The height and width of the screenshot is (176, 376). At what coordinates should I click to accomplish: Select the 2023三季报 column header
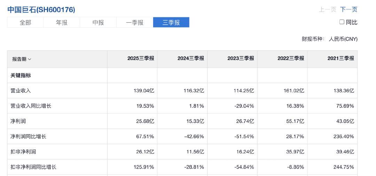(x=241, y=59)
